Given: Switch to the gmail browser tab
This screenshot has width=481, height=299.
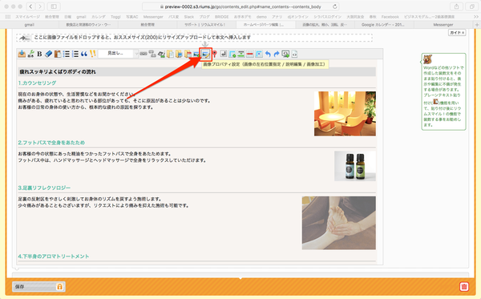Looking at the screenshot, I should [30, 25].
